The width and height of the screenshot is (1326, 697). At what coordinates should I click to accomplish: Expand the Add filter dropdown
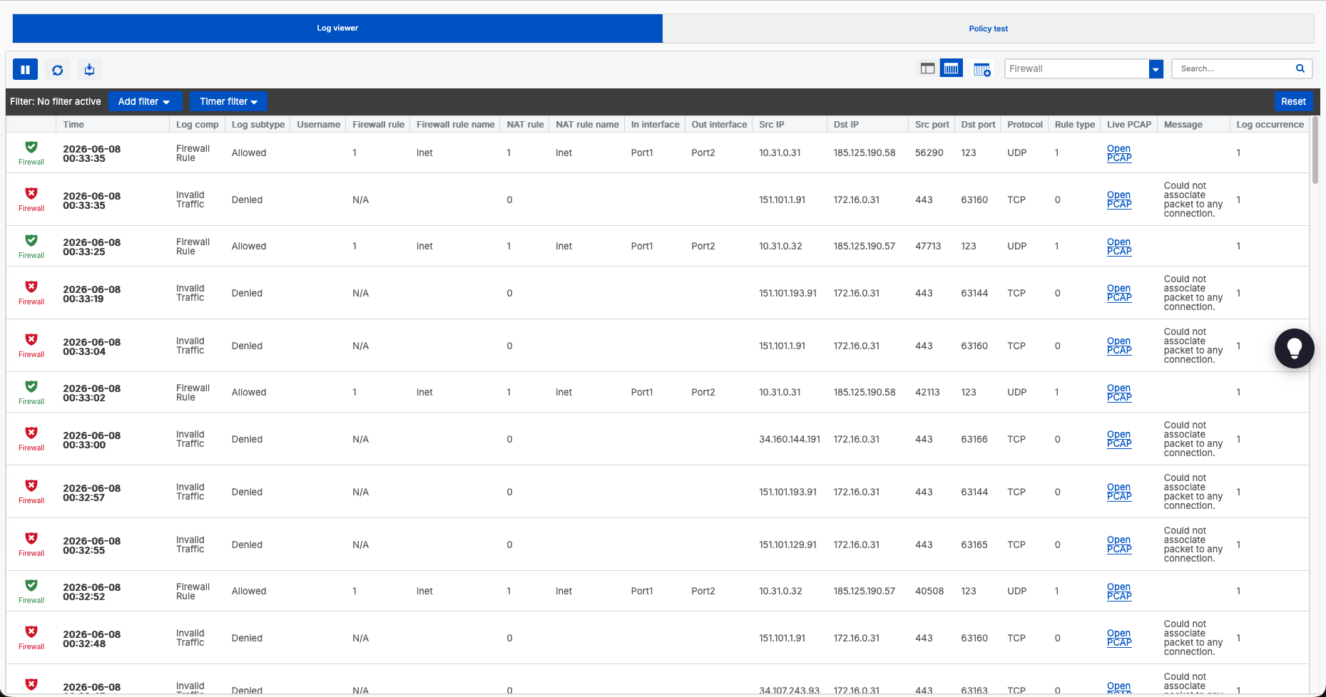[x=144, y=101]
